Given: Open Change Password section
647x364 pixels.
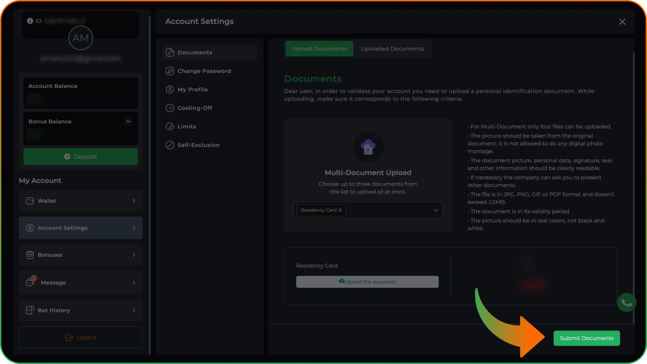Looking at the screenshot, I should (x=210, y=71).
